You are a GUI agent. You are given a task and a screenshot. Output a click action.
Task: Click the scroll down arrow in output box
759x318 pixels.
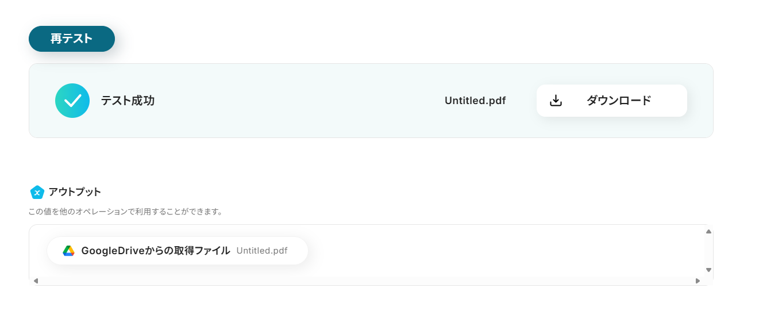(x=708, y=270)
